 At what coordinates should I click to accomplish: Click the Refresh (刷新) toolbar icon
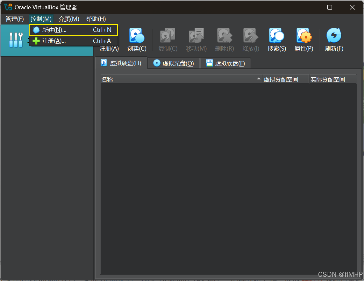[334, 36]
